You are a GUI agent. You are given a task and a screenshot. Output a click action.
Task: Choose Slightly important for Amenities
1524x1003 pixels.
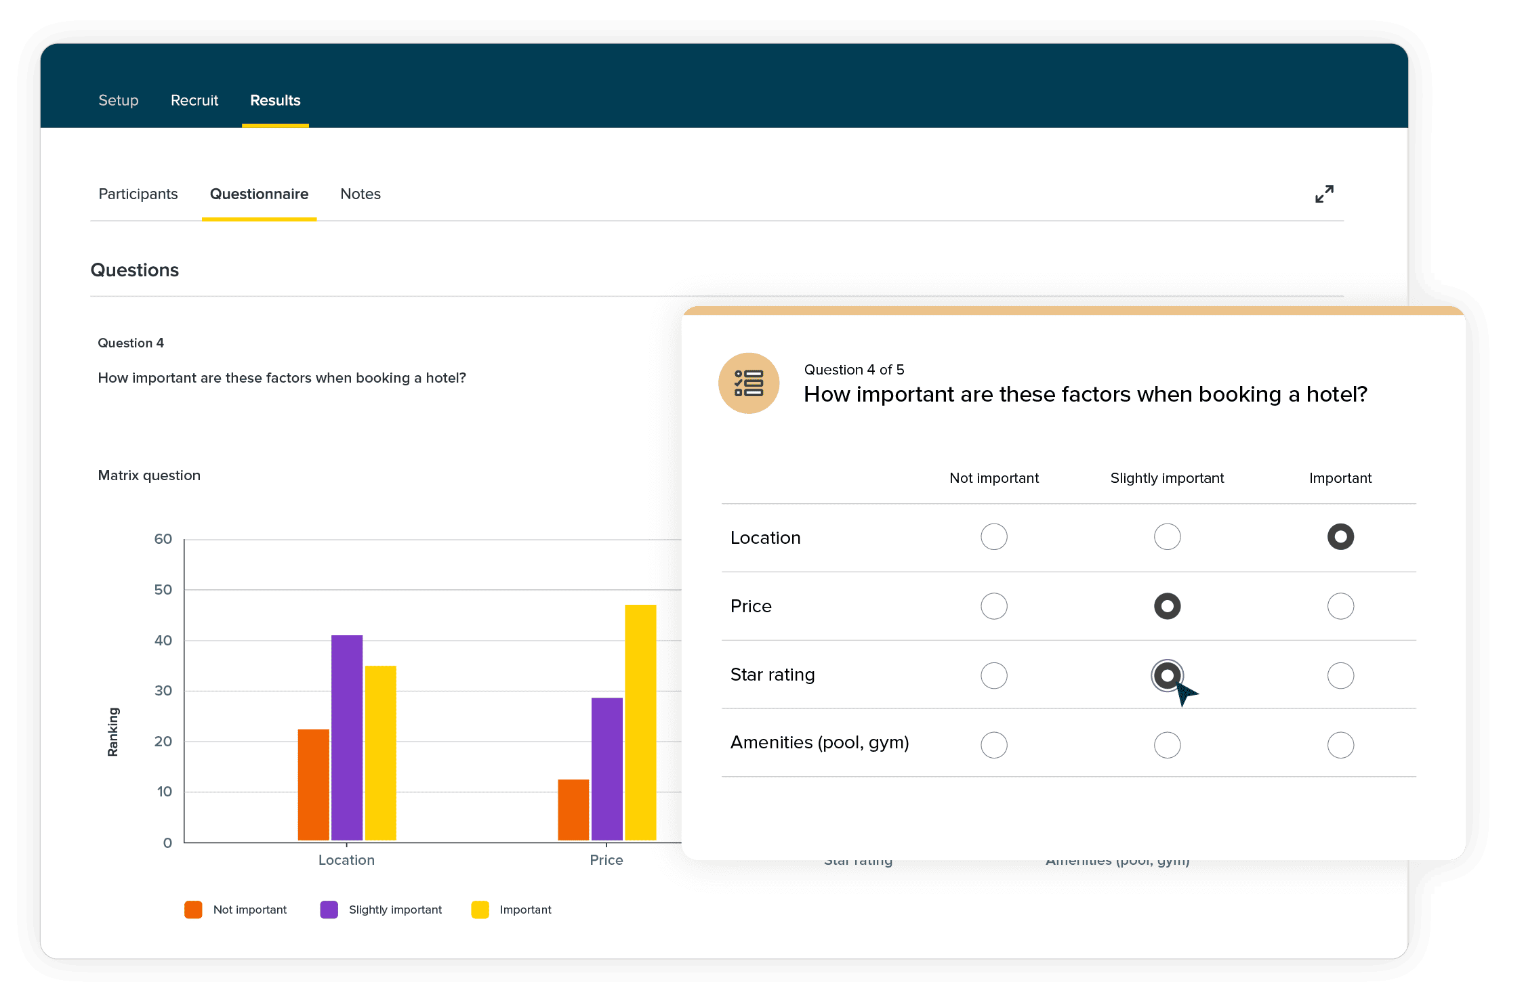pyautogui.click(x=1167, y=745)
